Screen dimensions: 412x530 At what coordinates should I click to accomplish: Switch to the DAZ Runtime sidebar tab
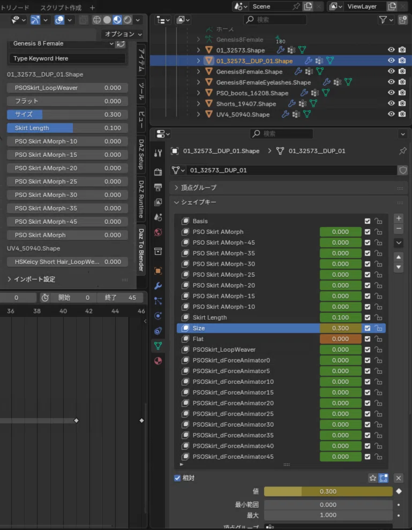pos(141,199)
